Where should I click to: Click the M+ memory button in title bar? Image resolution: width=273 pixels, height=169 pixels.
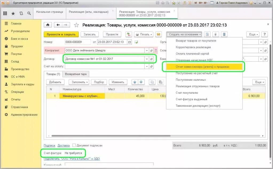[201, 3]
